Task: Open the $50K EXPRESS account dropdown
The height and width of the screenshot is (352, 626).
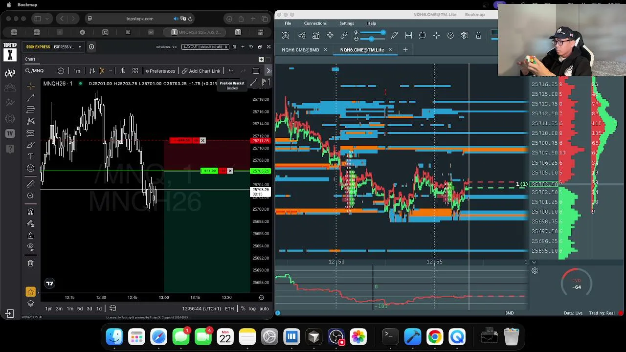Action: pyautogui.click(x=54, y=47)
